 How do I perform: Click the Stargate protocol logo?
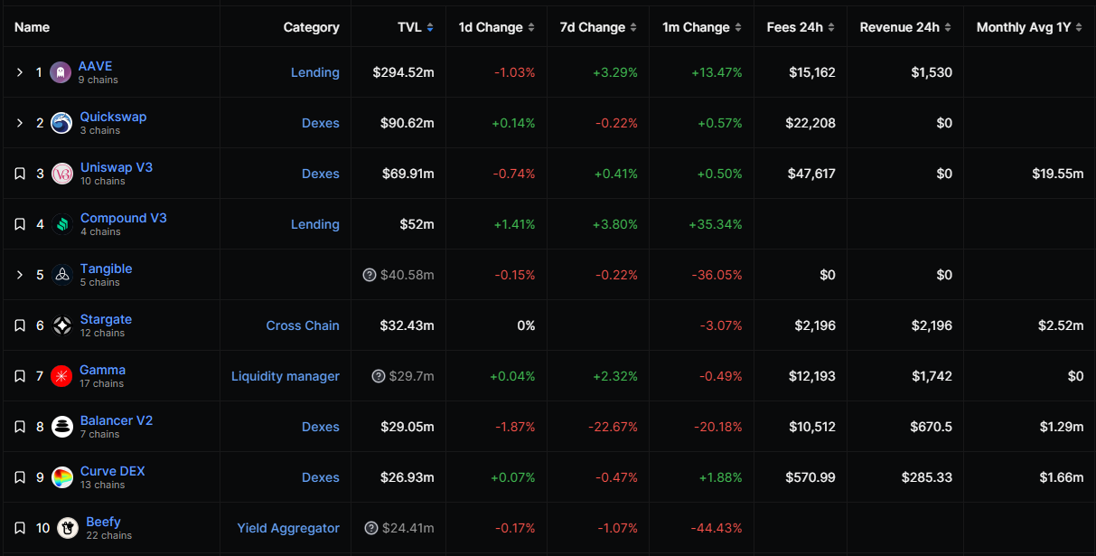click(x=61, y=325)
